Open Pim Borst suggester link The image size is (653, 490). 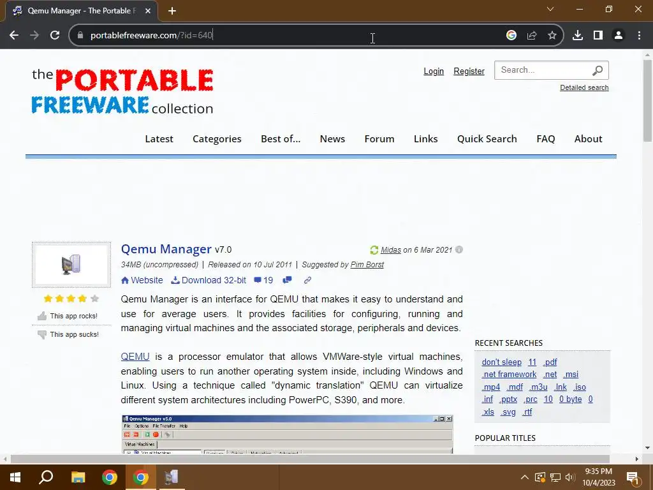coord(367,265)
